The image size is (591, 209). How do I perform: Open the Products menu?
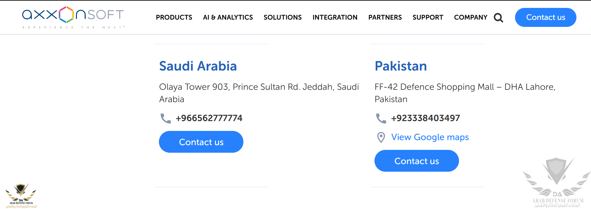coord(174,17)
